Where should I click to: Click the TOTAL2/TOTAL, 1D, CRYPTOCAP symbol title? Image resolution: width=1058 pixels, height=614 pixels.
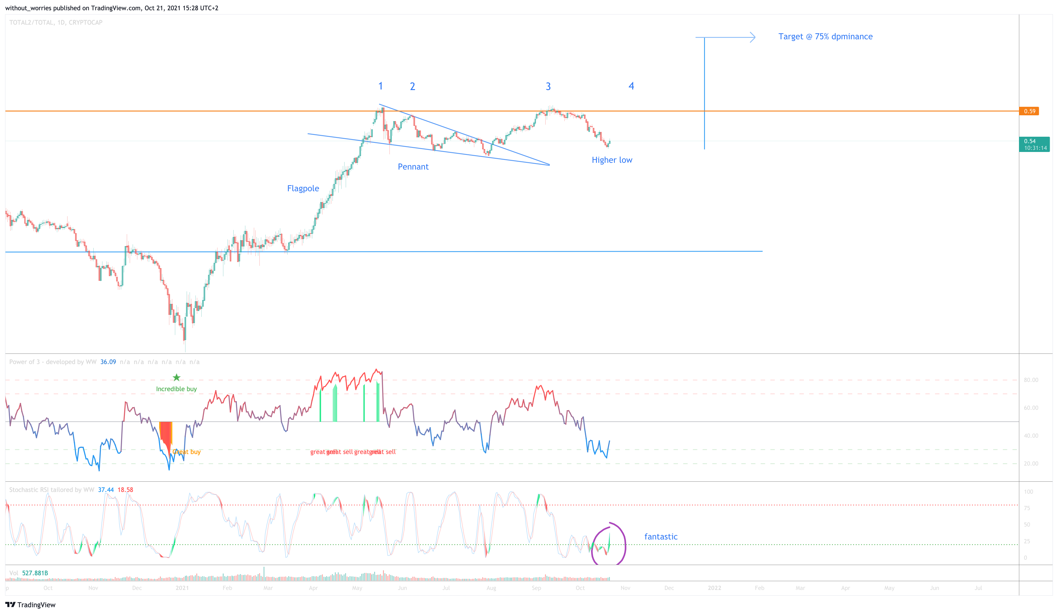point(56,22)
